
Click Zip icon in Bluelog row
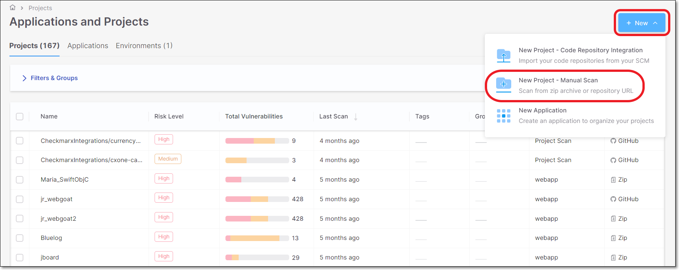(x=613, y=238)
